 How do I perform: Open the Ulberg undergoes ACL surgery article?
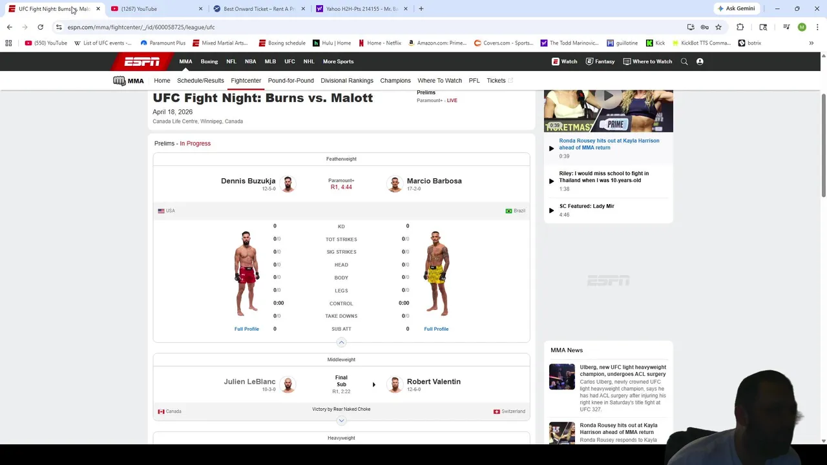click(623, 371)
